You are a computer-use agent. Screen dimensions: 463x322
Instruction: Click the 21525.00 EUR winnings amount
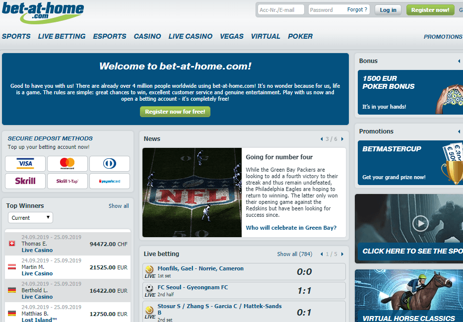(108, 267)
